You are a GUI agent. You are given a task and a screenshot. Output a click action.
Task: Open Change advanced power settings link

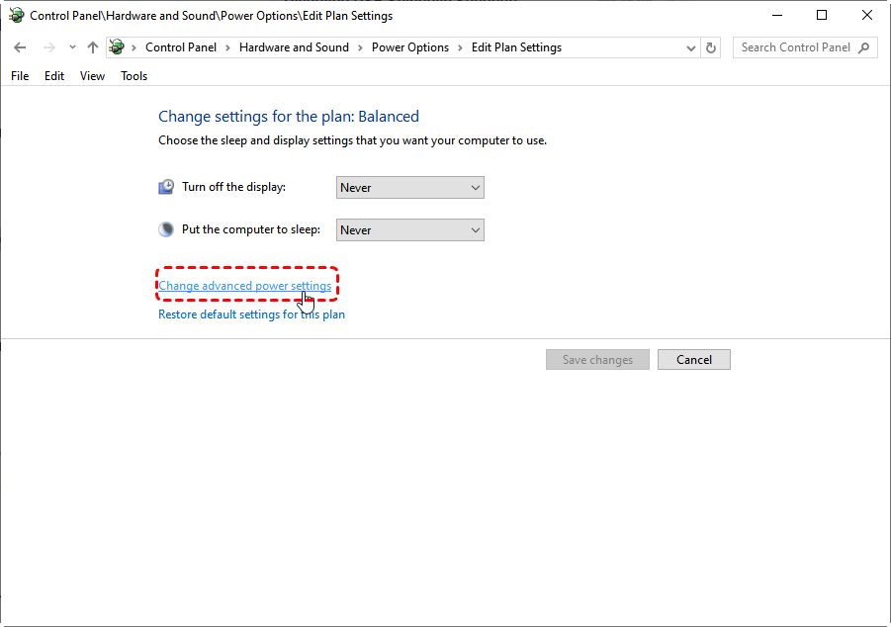click(245, 286)
